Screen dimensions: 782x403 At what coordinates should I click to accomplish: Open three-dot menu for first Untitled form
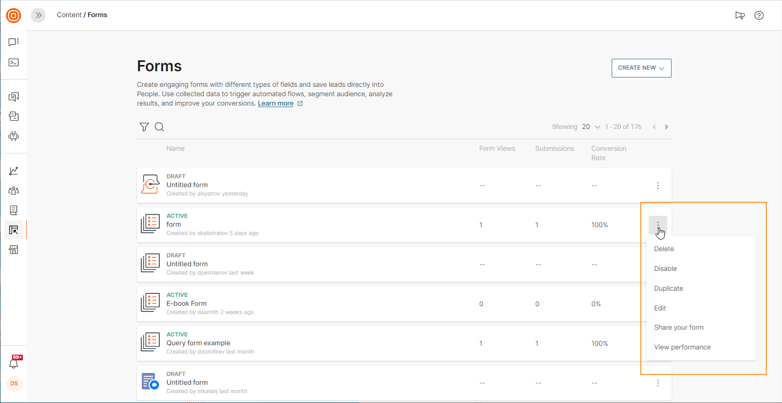658,186
